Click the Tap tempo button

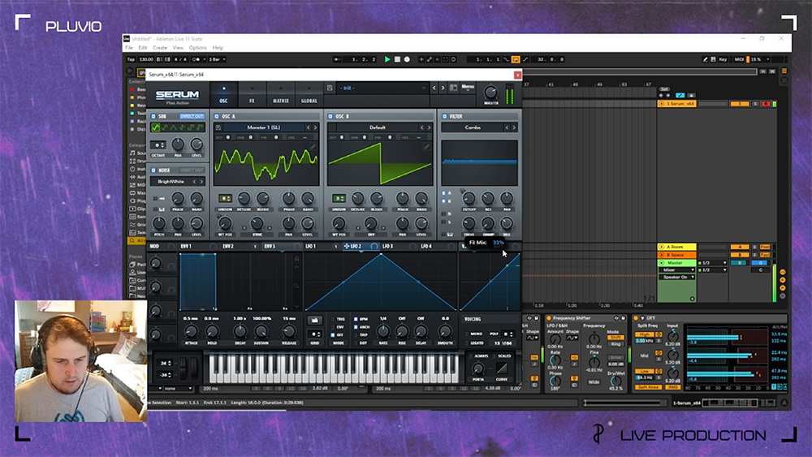[131, 59]
